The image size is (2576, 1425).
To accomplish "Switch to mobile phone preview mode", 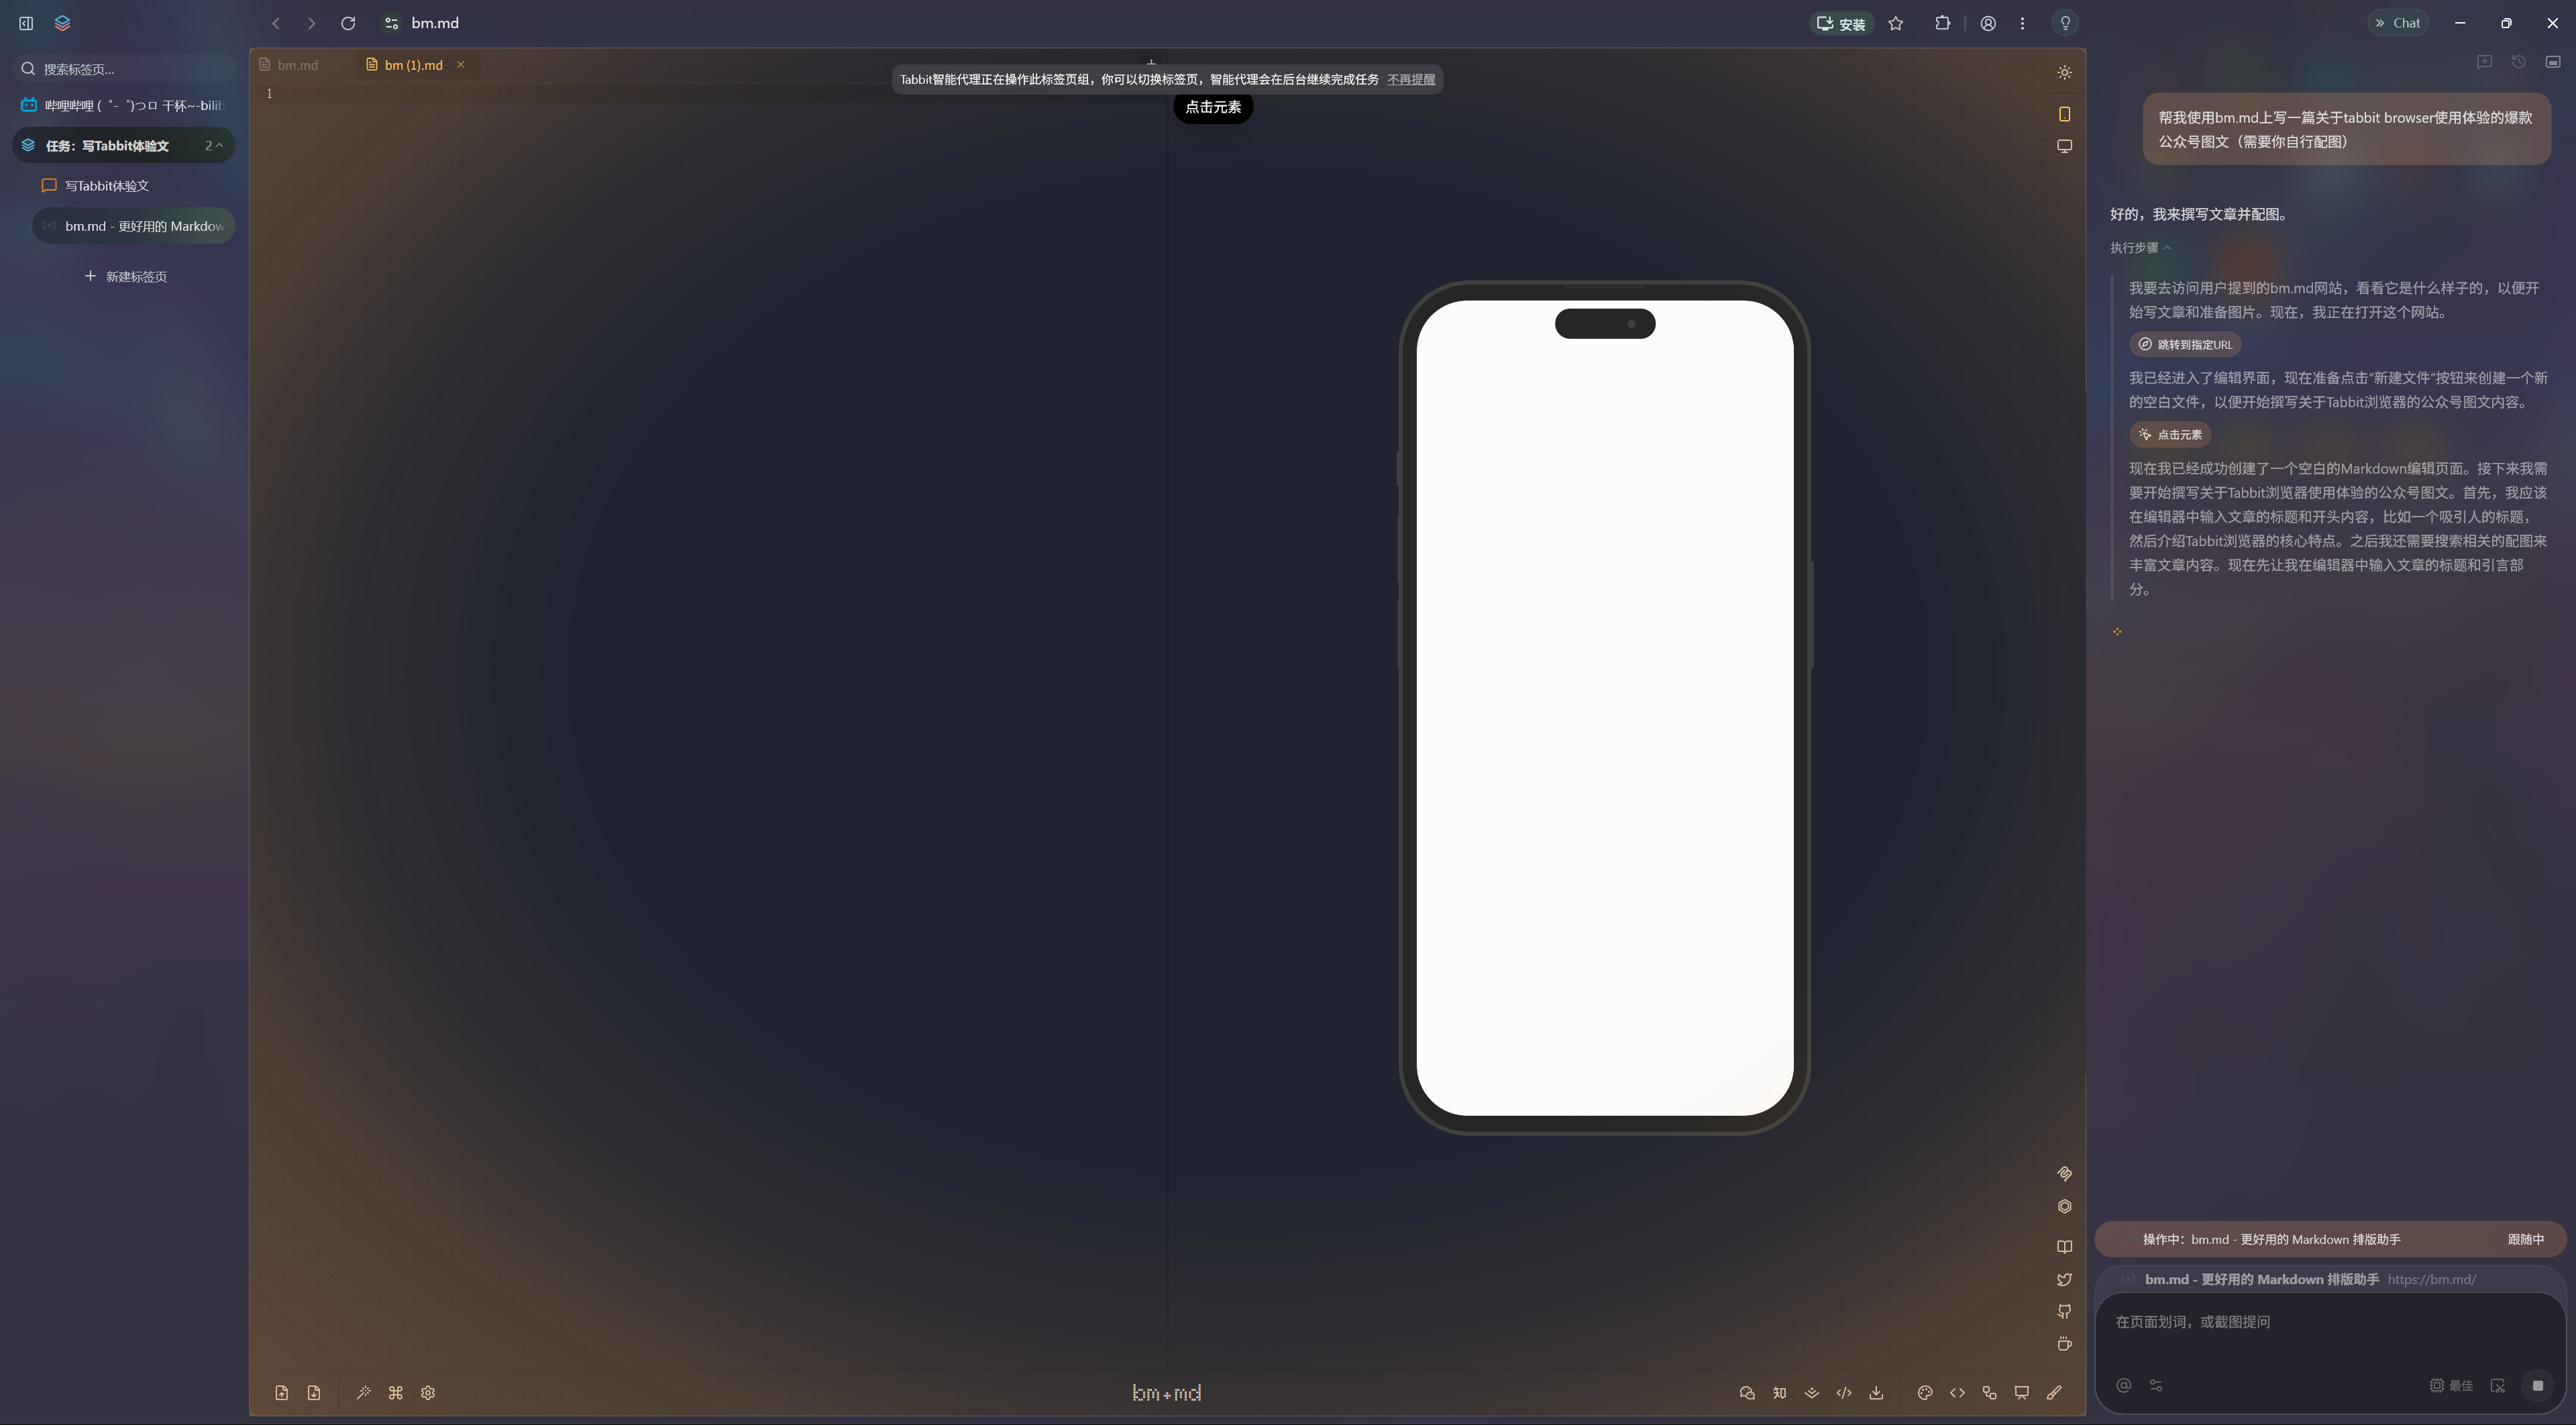I will [x=2064, y=114].
